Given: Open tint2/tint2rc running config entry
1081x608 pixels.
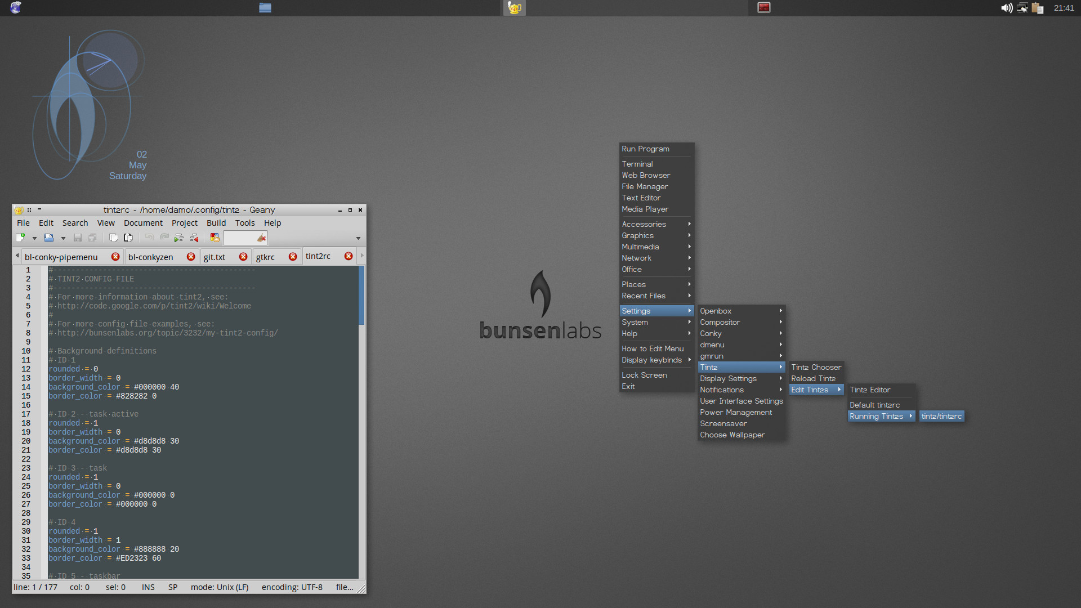Looking at the screenshot, I should click(x=941, y=417).
